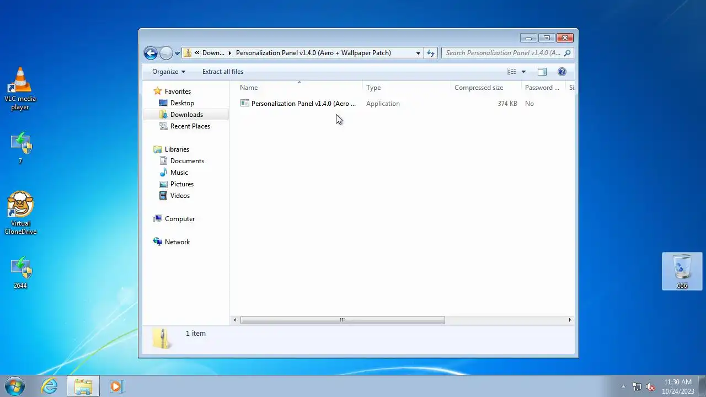Click the zip folder icon in address bar
This screenshot has height=397, width=706.
[x=188, y=53]
